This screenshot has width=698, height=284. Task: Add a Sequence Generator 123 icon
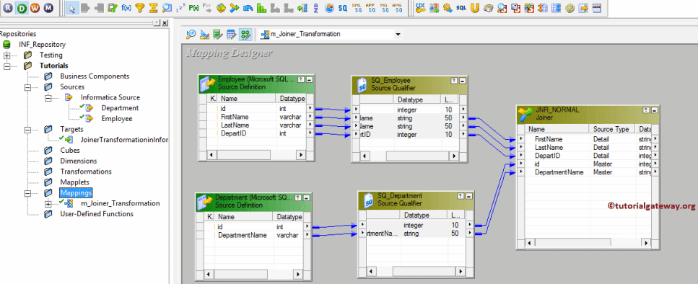tap(180, 7)
